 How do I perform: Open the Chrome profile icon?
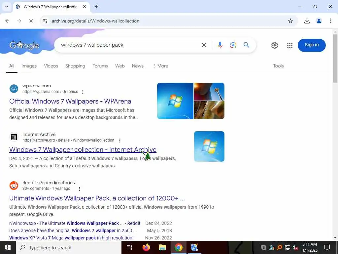click(319, 21)
